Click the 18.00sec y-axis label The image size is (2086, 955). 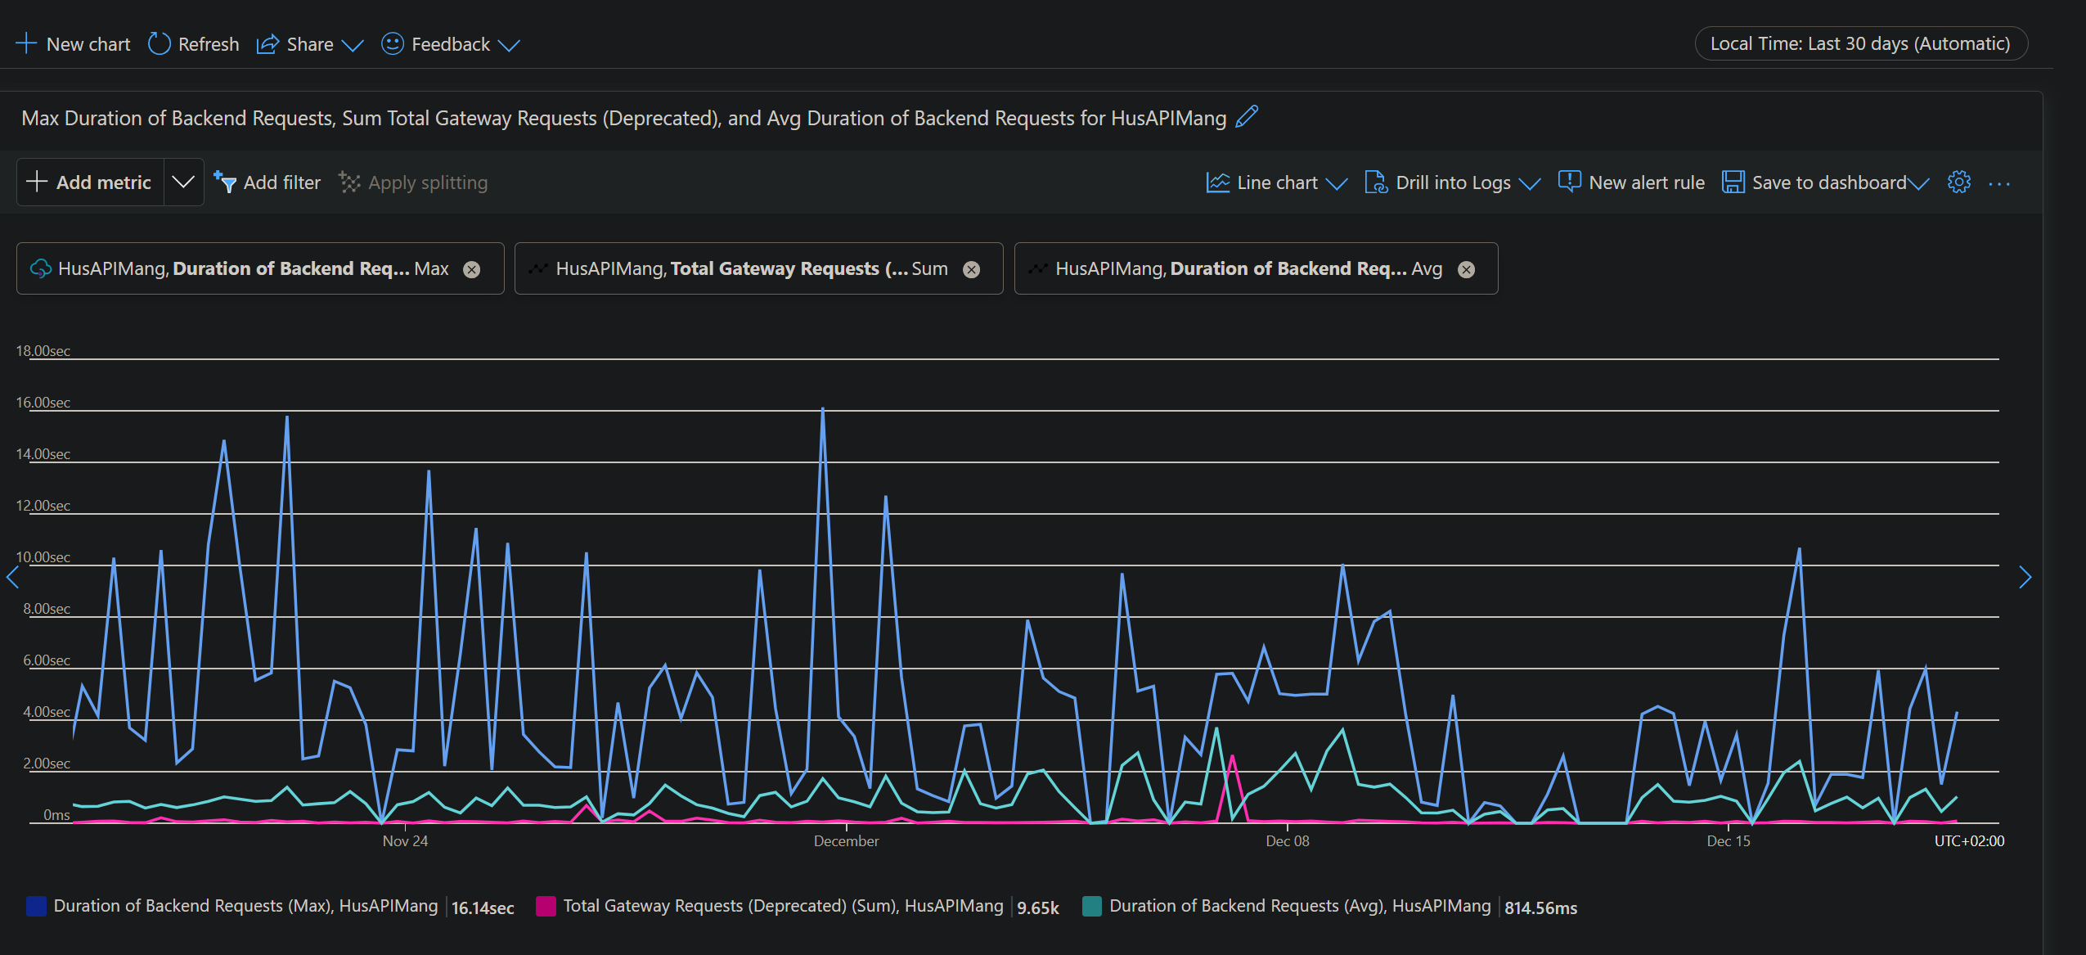(x=43, y=351)
